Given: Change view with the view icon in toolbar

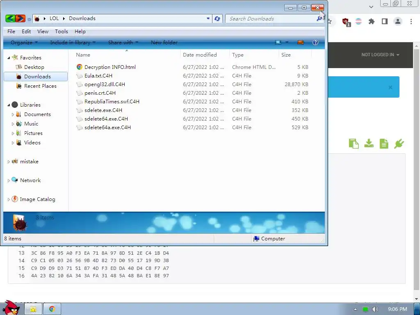Looking at the screenshot, I should [x=278, y=42].
